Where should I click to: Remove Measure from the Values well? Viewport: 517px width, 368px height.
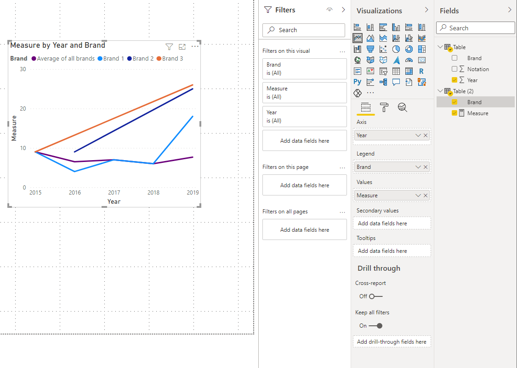tap(426, 195)
